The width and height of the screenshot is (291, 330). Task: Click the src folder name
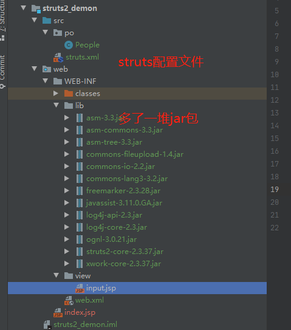coord(58,21)
